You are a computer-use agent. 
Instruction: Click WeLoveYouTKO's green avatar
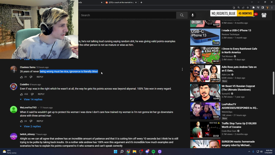[x=13, y=109]
